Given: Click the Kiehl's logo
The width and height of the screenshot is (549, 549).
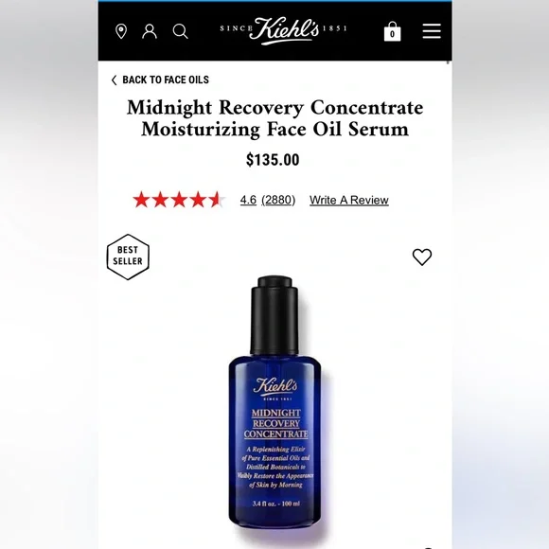Looking at the screenshot, I should pyautogui.click(x=283, y=30).
